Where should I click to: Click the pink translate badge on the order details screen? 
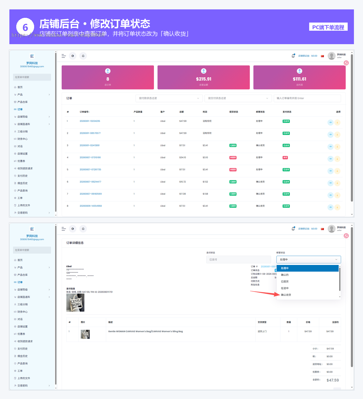pyautogui.click(x=346, y=236)
